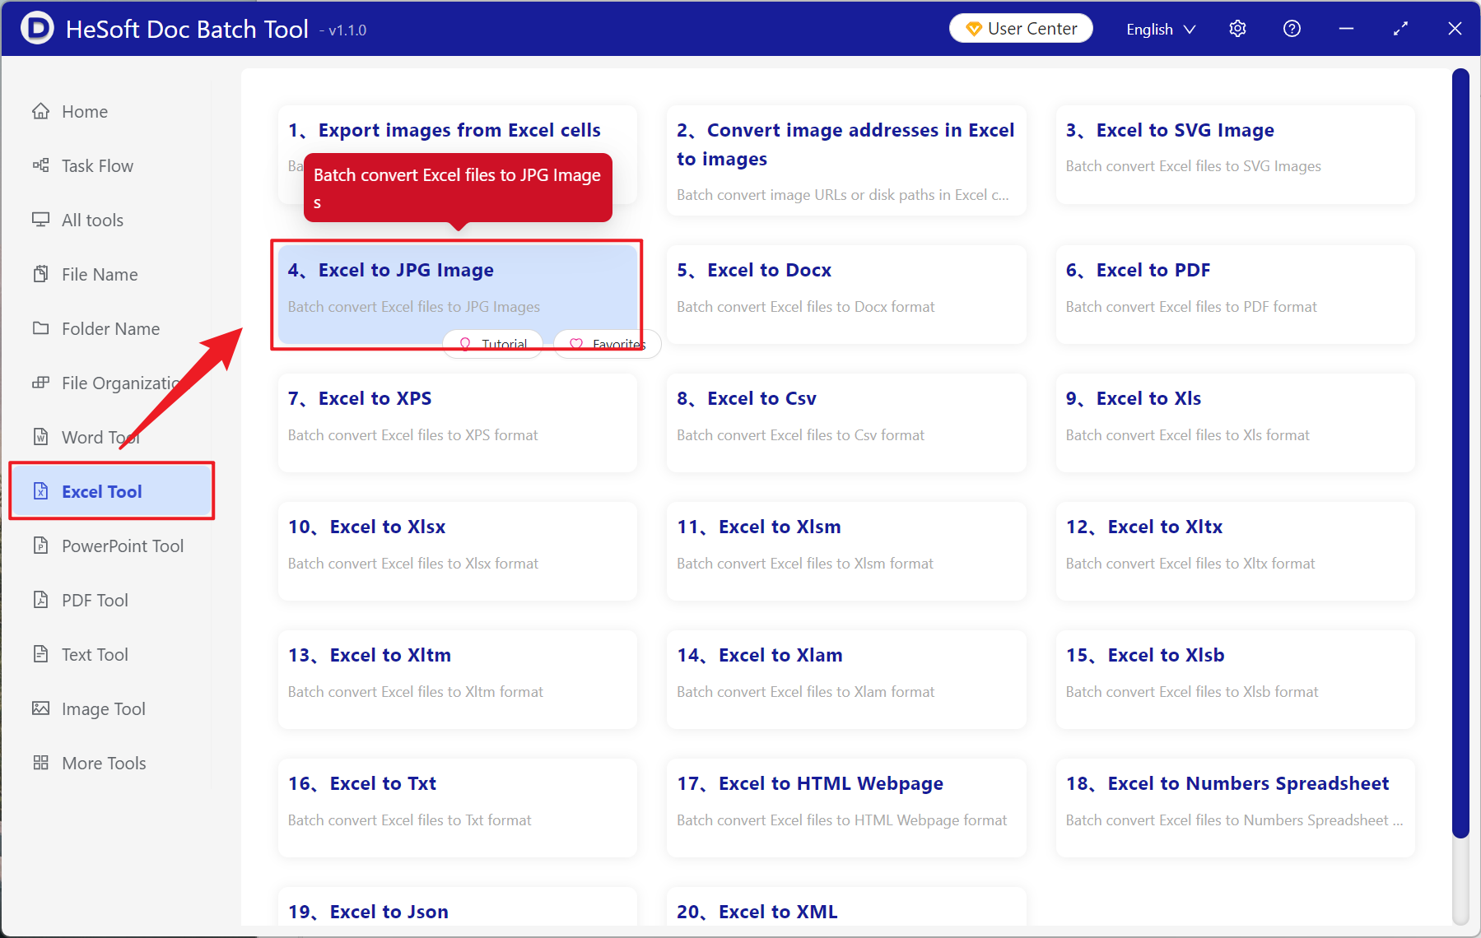The image size is (1481, 938).
Task: Choose the Excel to Xlsx tool
Action: coord(458,550)
